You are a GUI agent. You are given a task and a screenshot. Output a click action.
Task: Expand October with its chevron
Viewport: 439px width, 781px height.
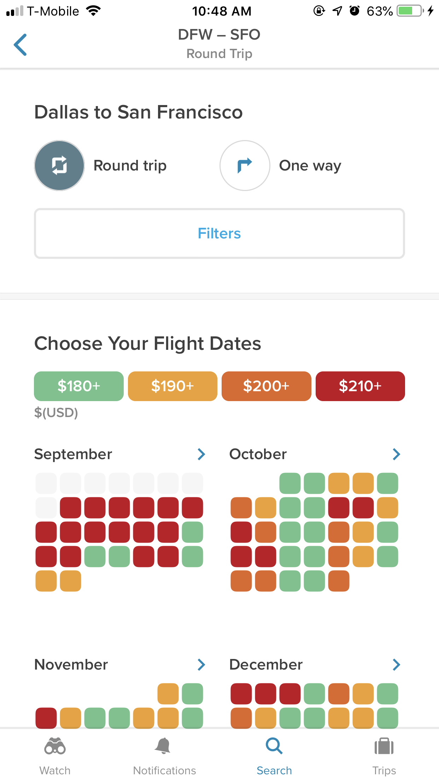(x=396, y=454)
